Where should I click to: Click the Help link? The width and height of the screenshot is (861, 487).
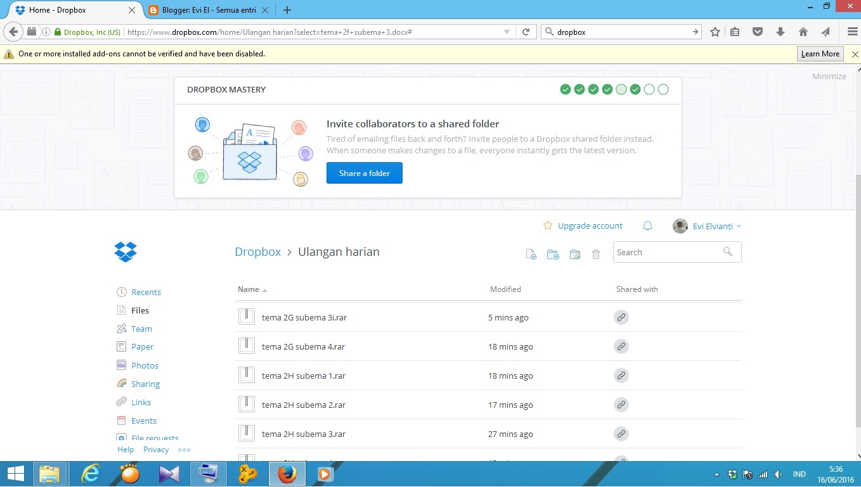pos(126,450)
